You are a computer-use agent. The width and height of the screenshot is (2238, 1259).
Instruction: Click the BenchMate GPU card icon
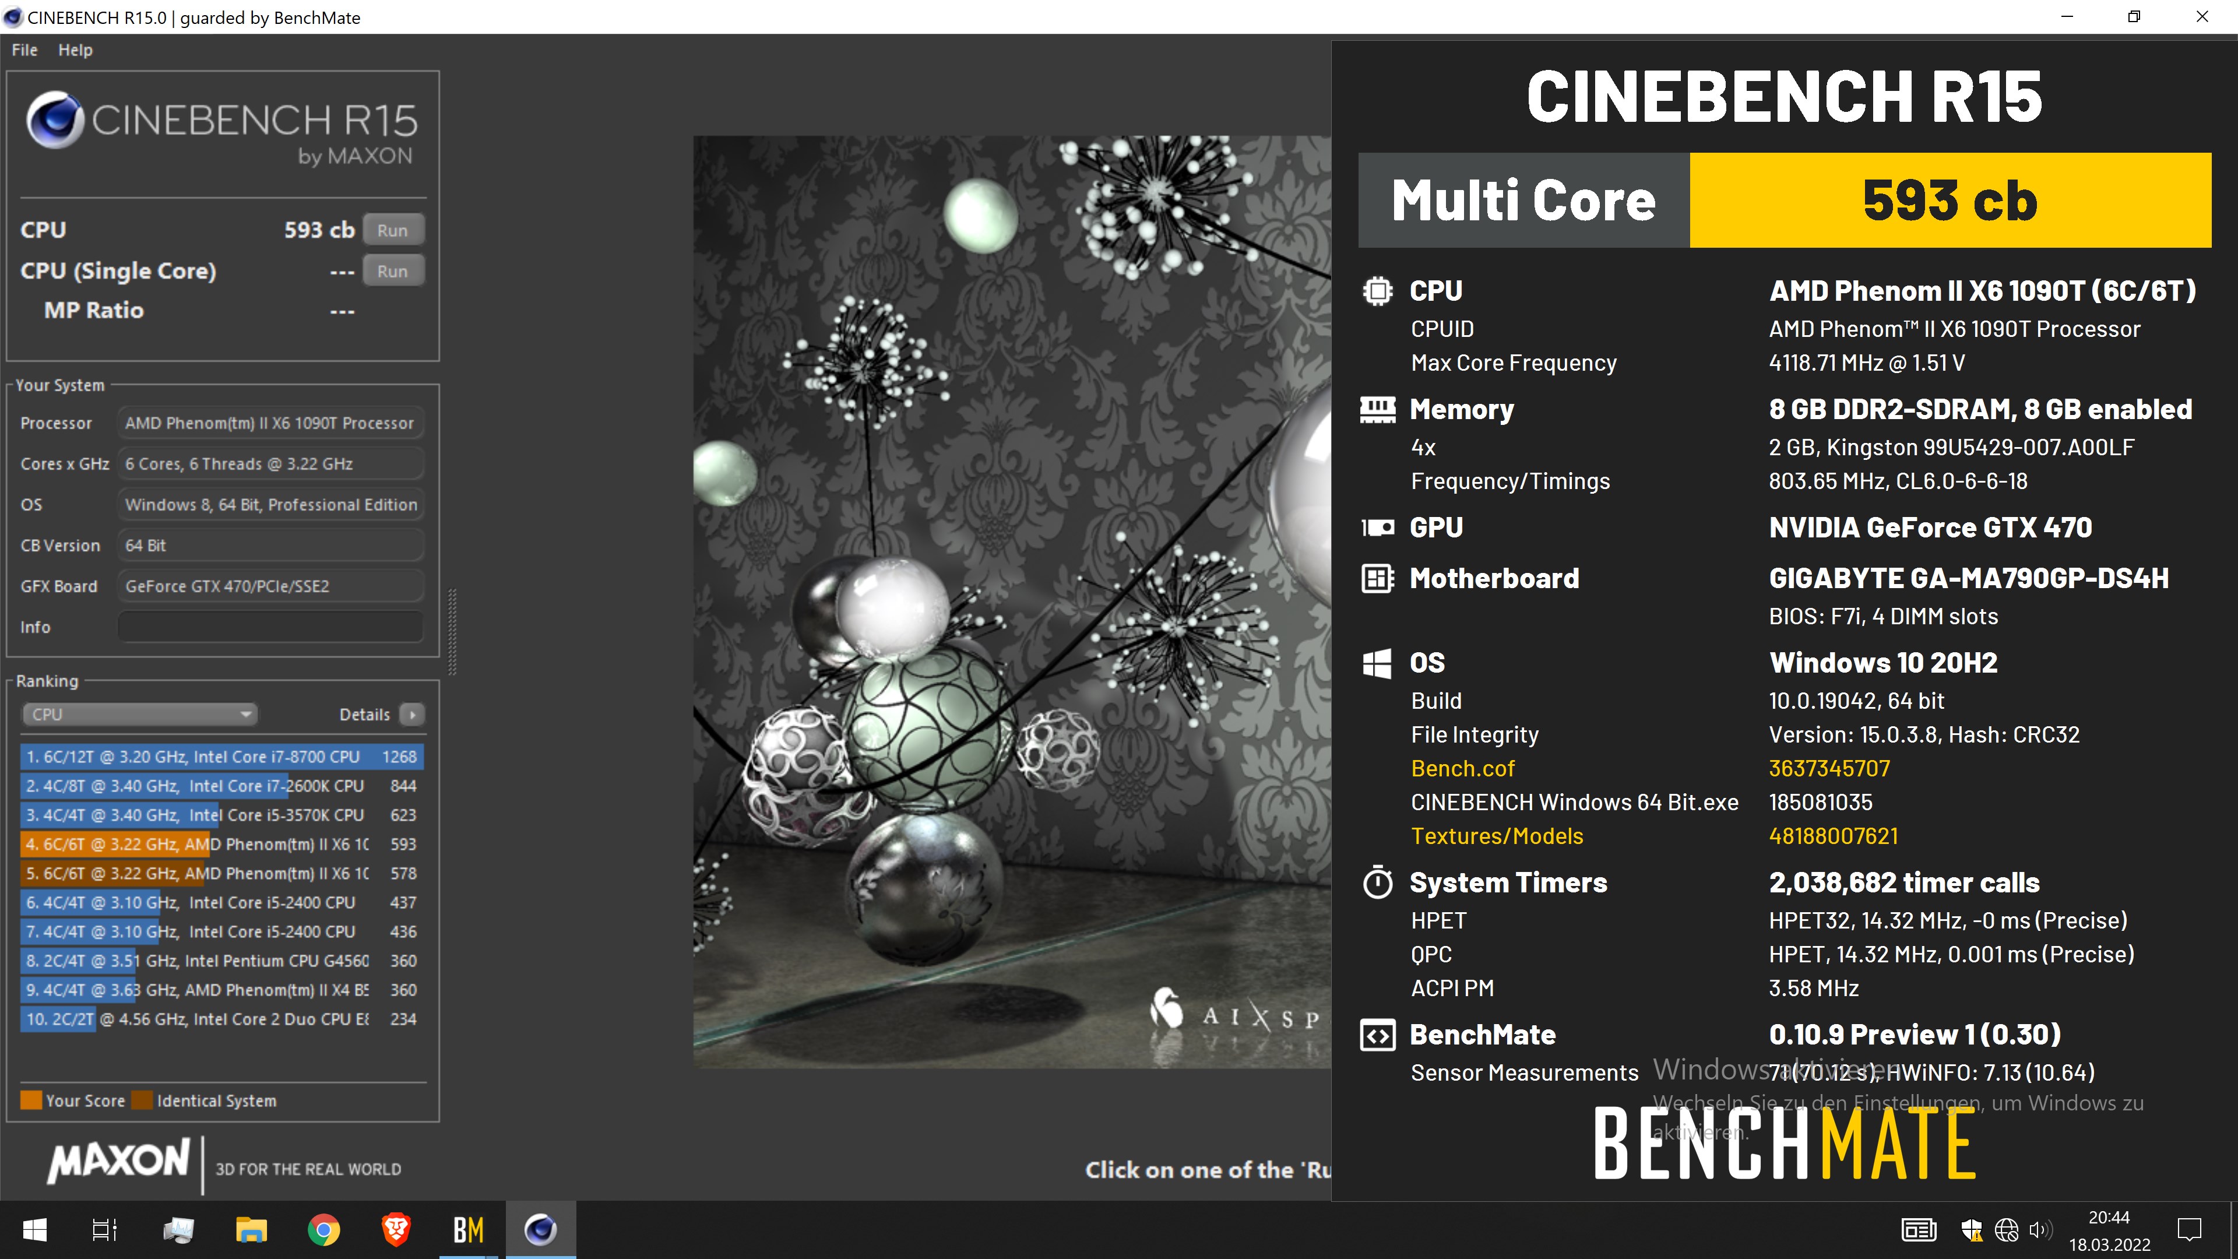pos(1378,527)
